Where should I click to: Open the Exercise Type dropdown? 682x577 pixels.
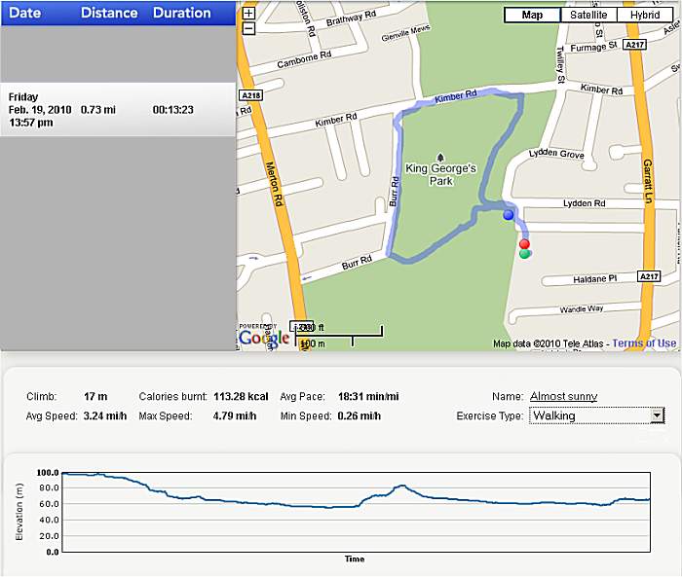tap(595, 415)
